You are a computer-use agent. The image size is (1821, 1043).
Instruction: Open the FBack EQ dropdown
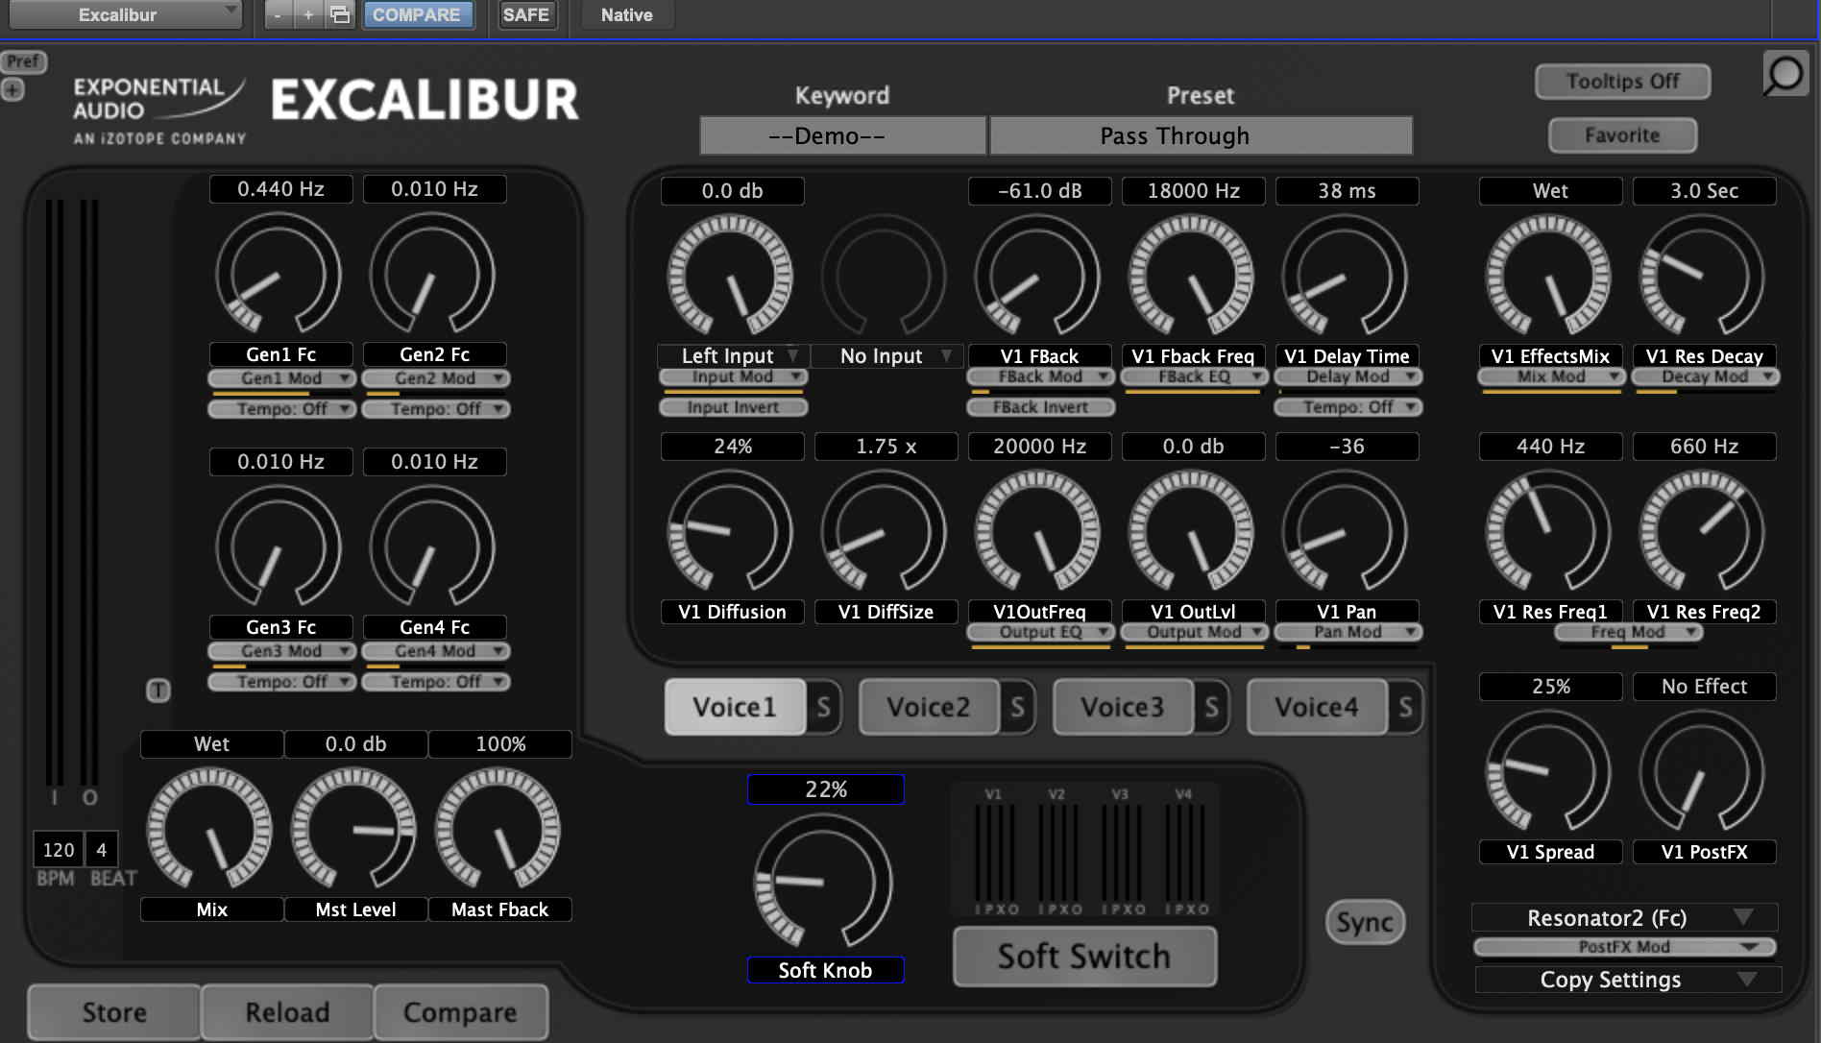coord(1194,376)
